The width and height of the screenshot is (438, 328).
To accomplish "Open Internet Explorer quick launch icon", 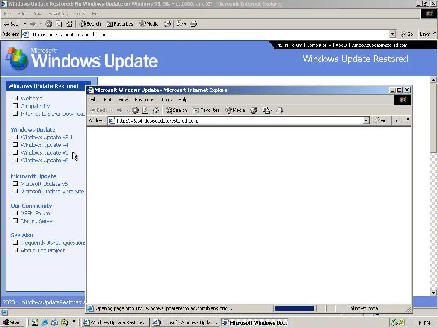I will click(44, 323).
